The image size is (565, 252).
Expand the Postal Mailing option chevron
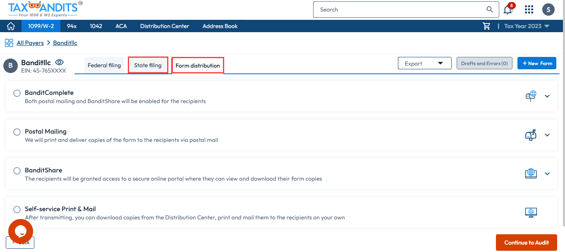[547, 135]
